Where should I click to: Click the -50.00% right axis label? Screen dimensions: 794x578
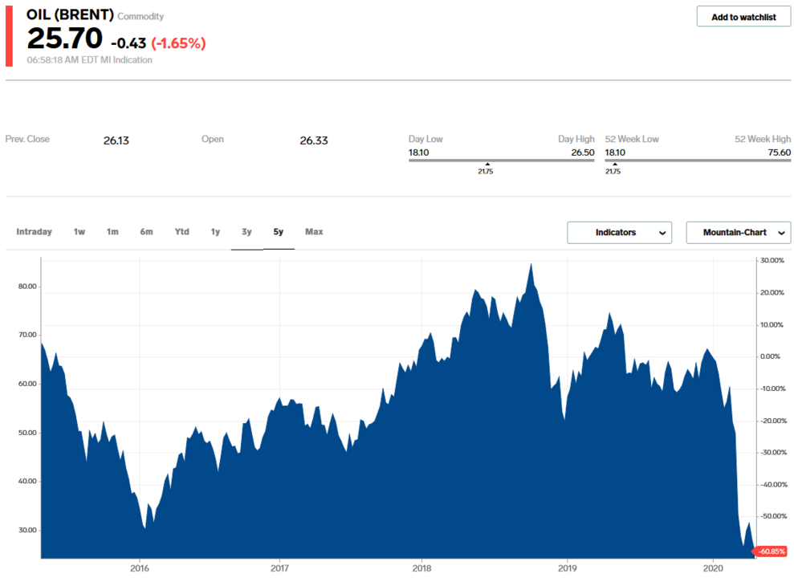(774, 516)
